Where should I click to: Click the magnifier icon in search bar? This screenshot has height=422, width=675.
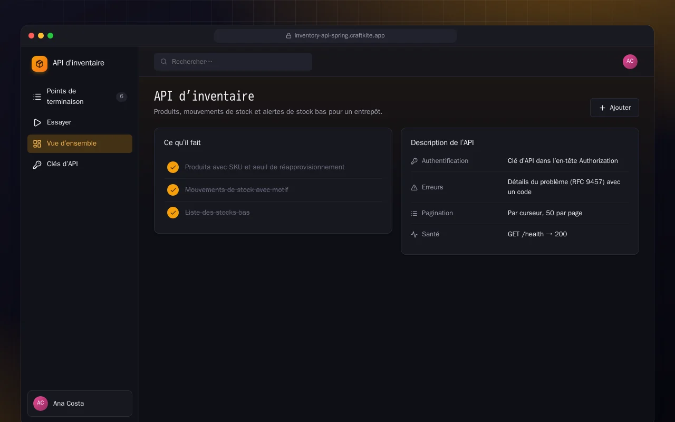coord(164,62)
